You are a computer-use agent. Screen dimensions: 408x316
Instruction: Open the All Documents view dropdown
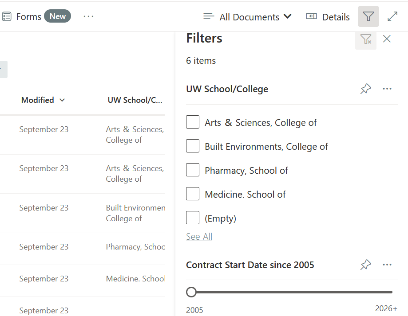pyautogui.click(x=255, y=17)
